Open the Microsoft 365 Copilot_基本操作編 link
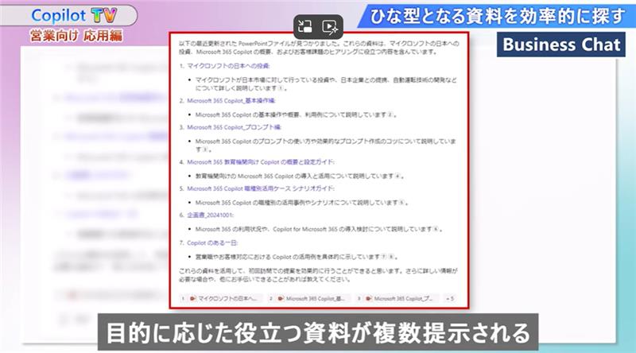Image resolution: width=636 pixels, height=353 pixels. (231, 101)
